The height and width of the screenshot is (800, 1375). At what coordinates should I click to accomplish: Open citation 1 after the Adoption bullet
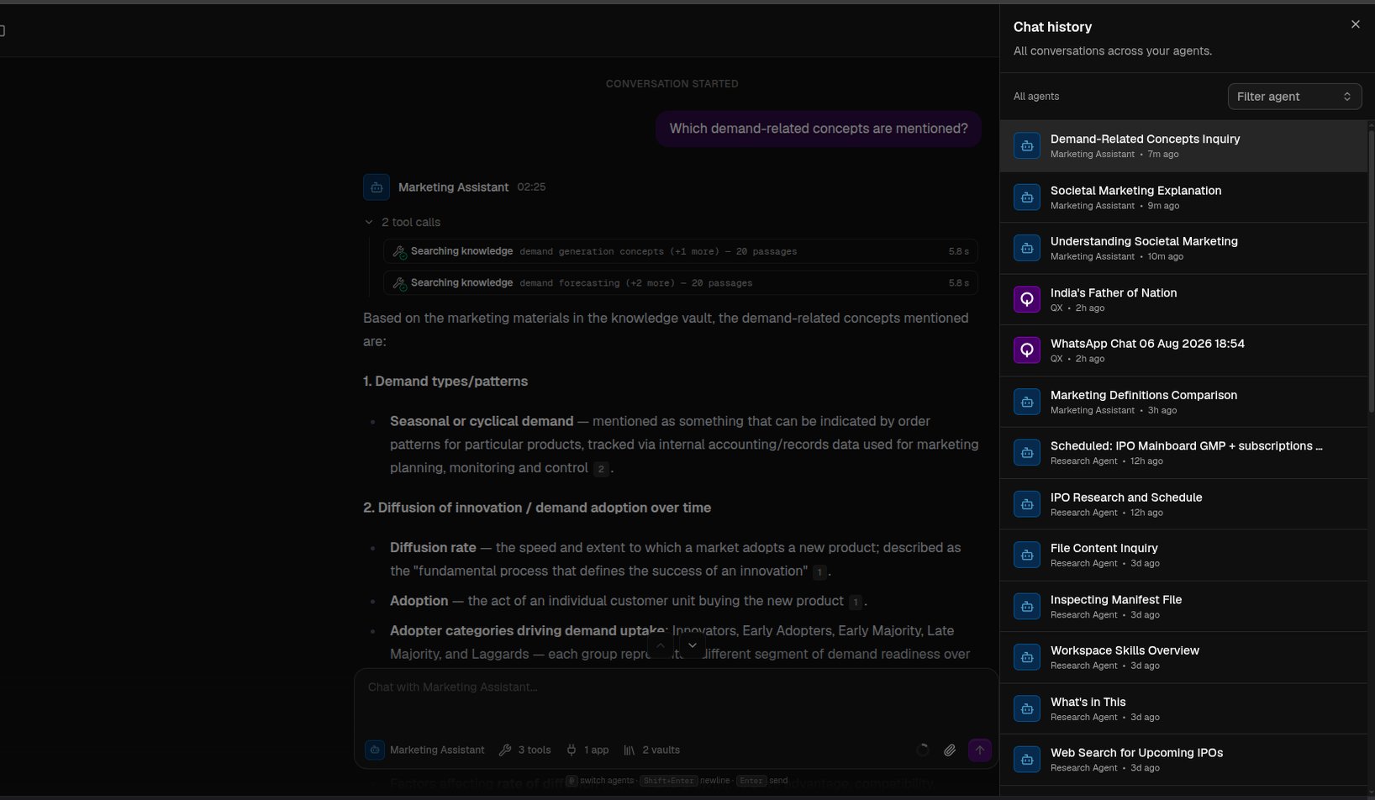tap(855, 602)
